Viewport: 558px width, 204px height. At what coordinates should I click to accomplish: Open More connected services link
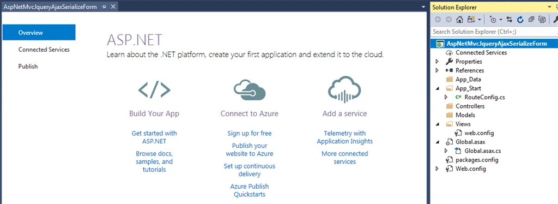click(x=344, y=157)
